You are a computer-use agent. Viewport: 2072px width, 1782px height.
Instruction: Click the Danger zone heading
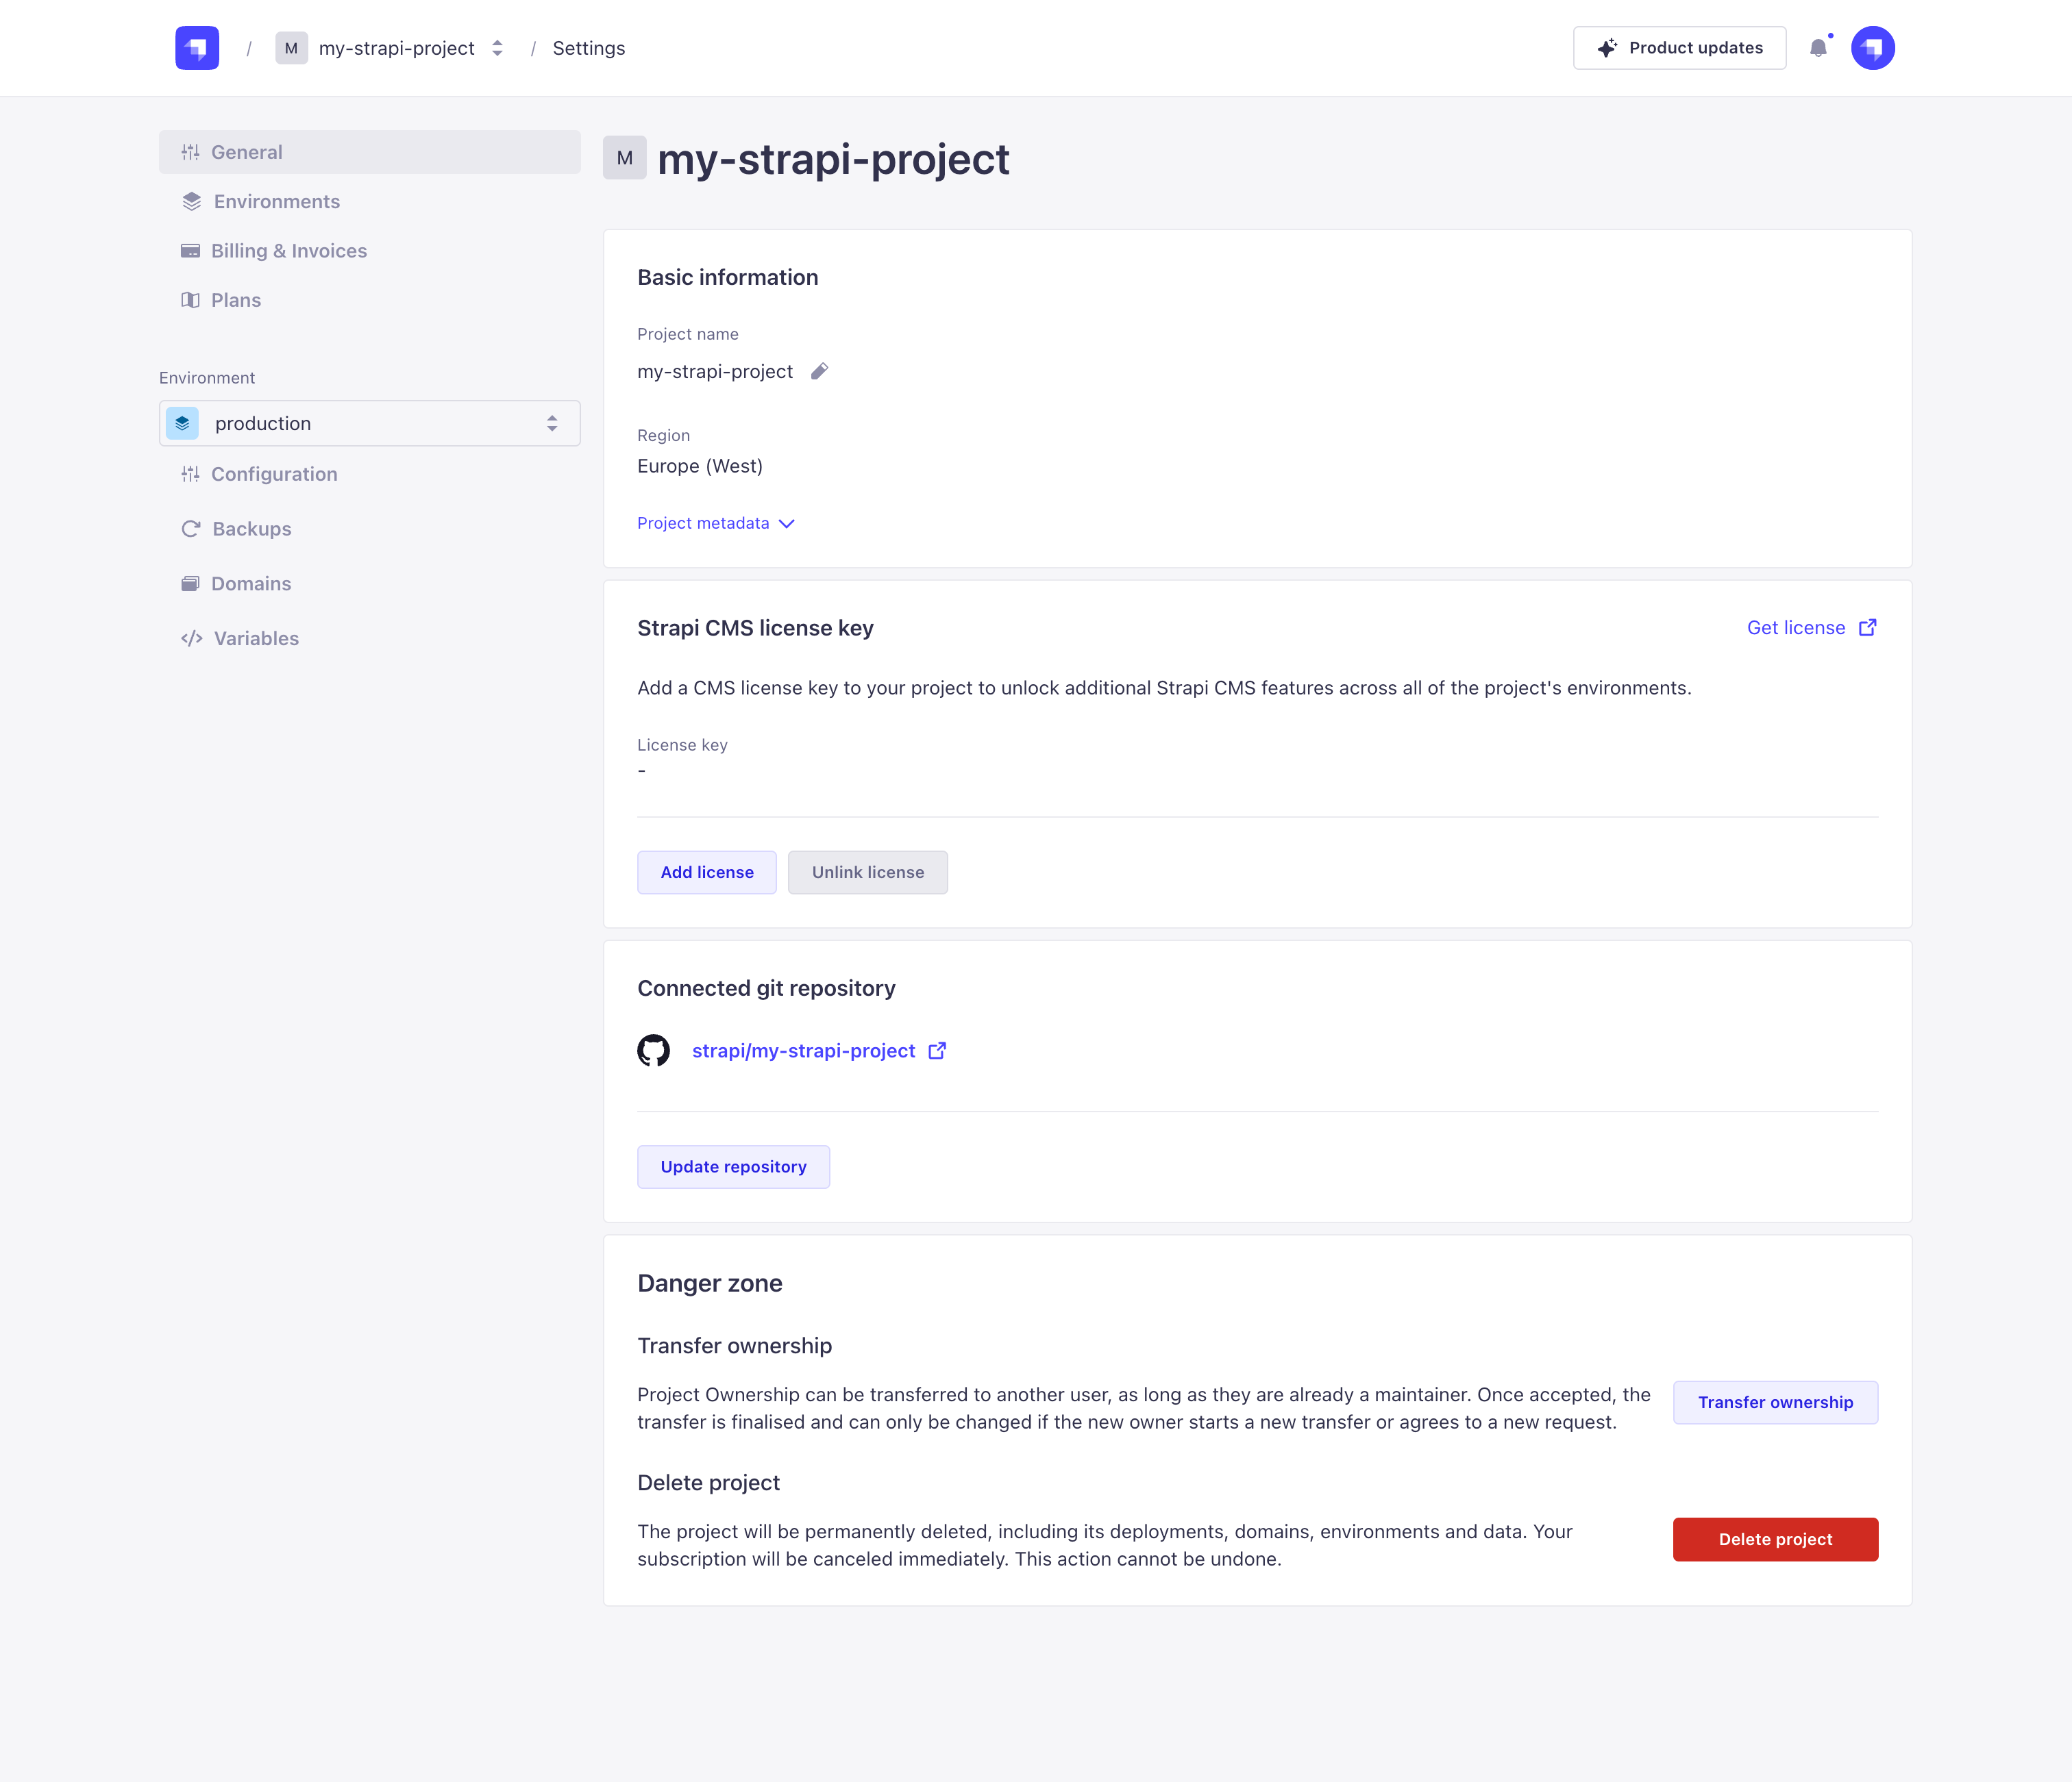[x=710, y=1283]
